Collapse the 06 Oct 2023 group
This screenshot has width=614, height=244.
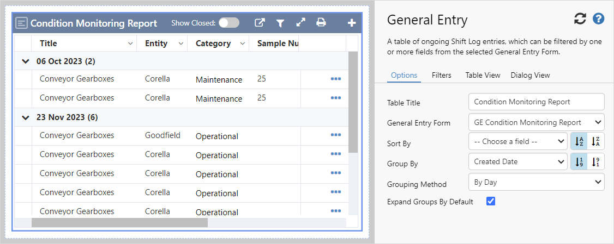pyautogui.click(x=25, y=61)
